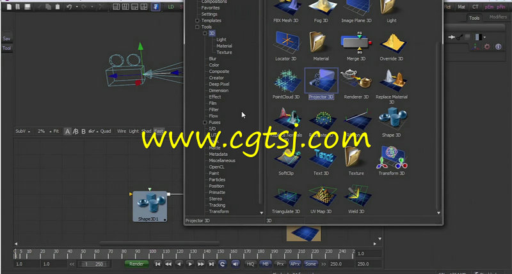Toggle the loop playback button
512x274 pixels.
222,264
